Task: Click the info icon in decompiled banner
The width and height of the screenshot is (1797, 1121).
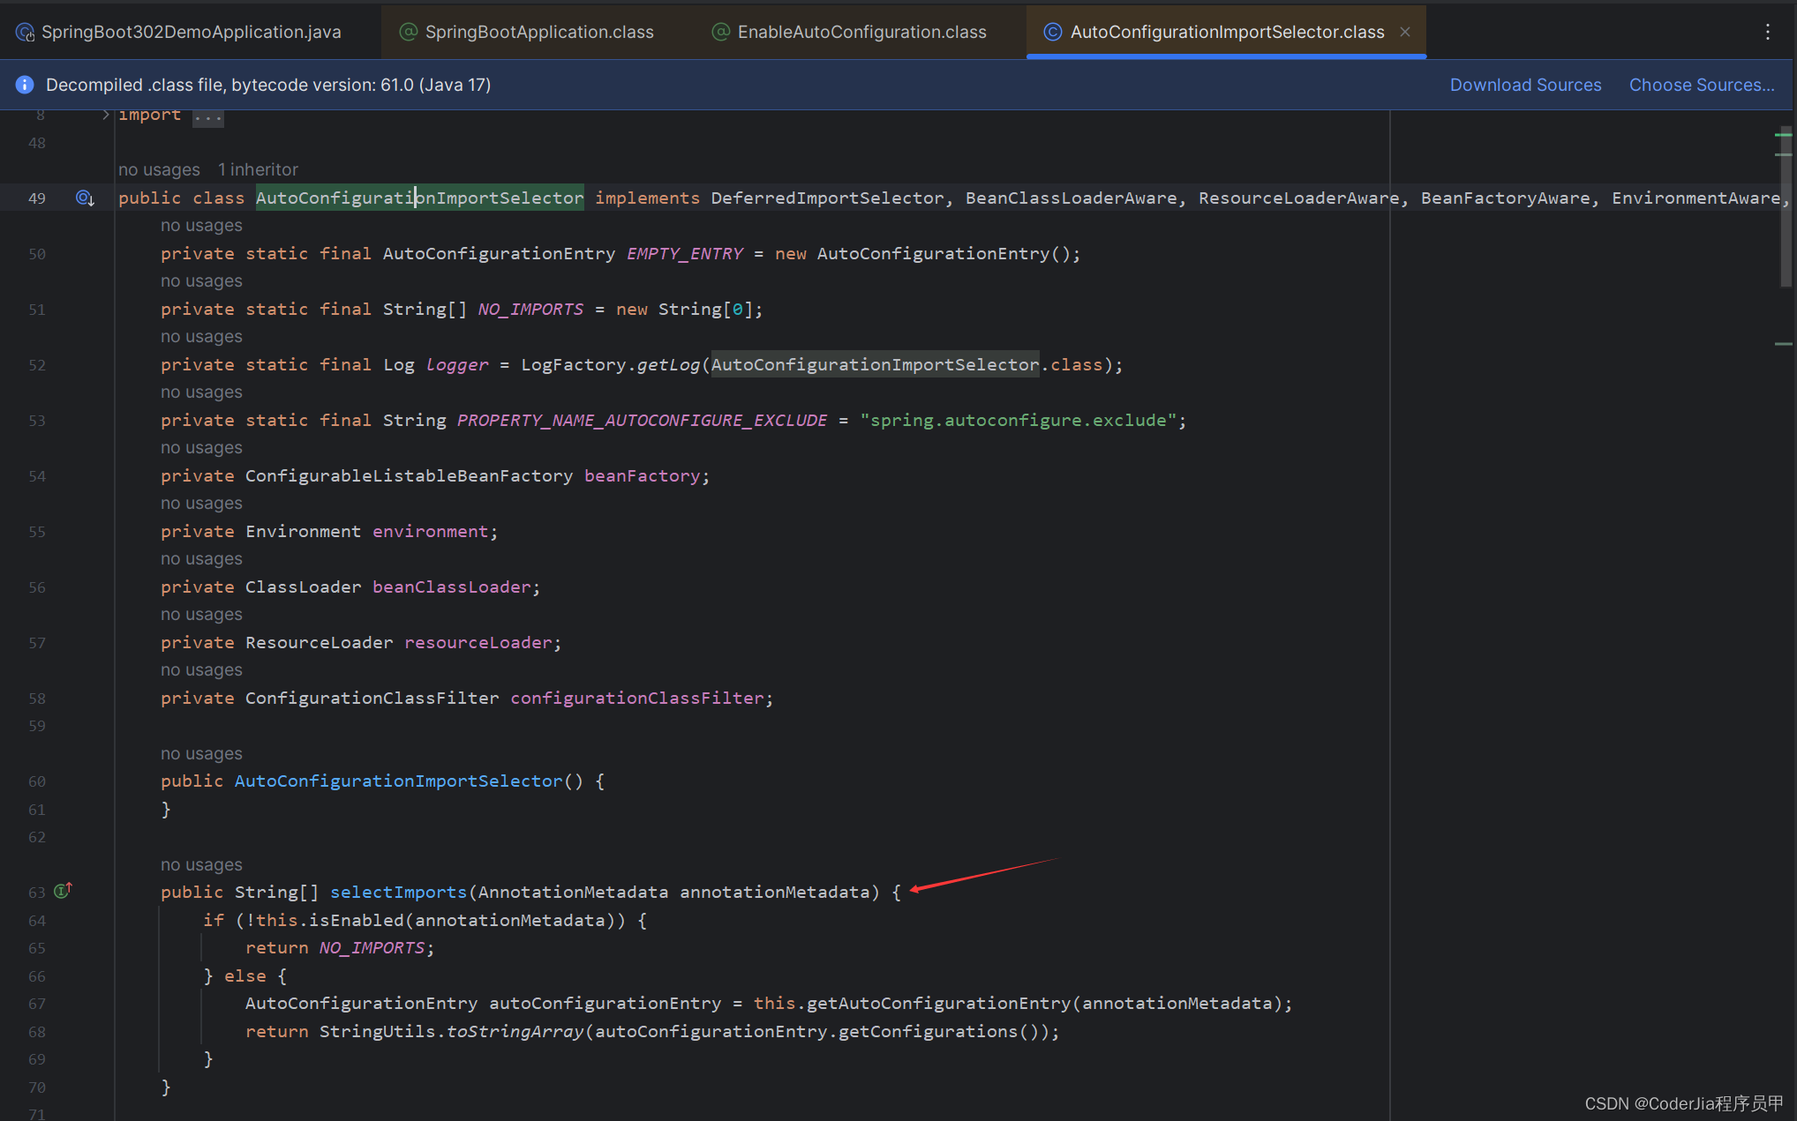Action: (25, 85)
